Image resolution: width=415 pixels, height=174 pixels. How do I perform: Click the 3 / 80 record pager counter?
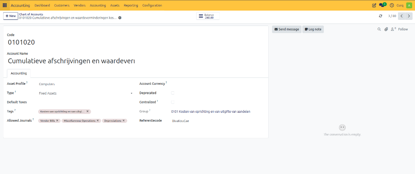392,16
